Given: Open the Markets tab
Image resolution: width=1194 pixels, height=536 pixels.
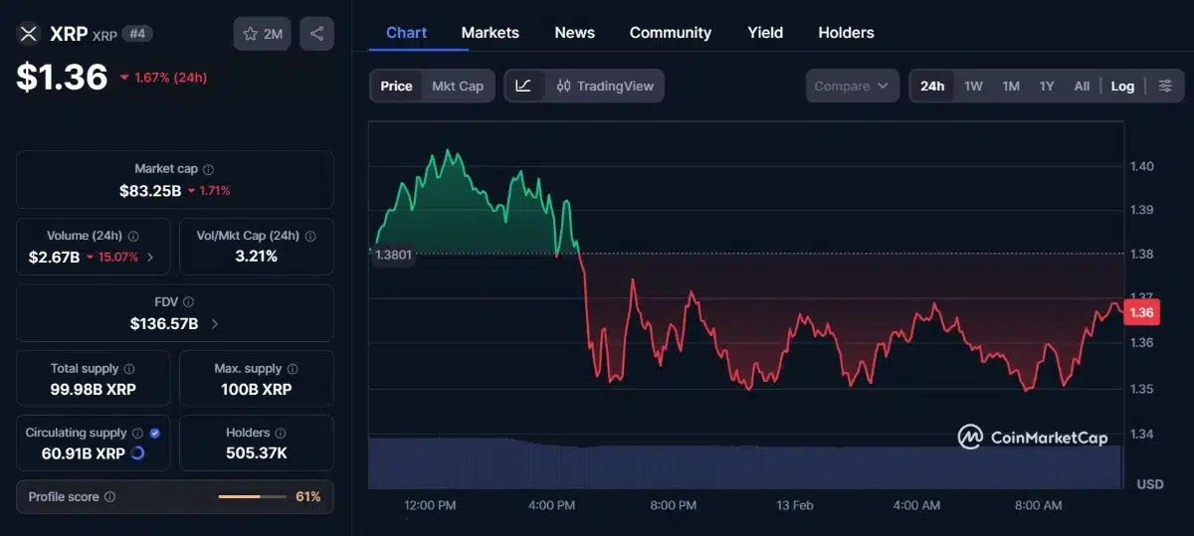Looking at the screenshot, I should (x=491, y=33).
